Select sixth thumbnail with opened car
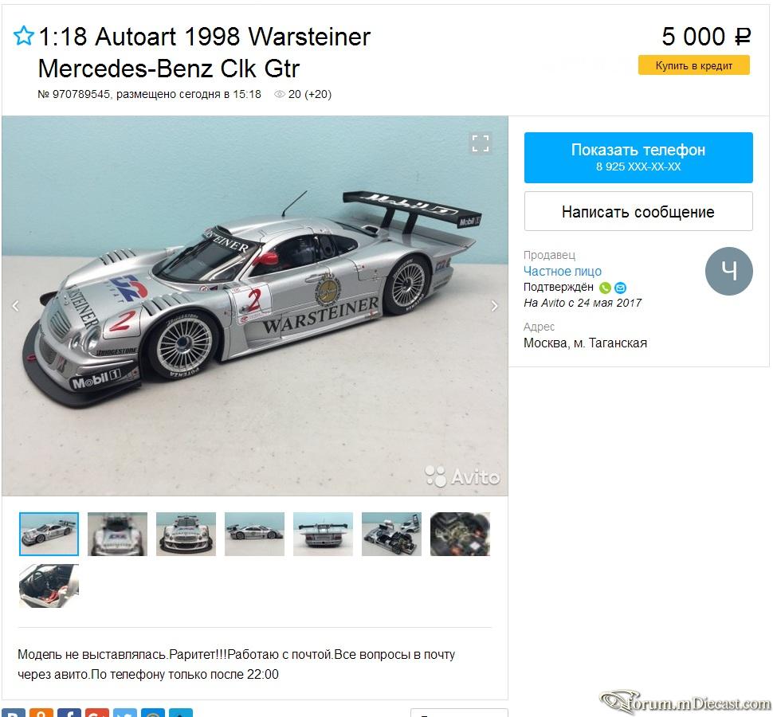The image size is (773, 717). point(391,535)
